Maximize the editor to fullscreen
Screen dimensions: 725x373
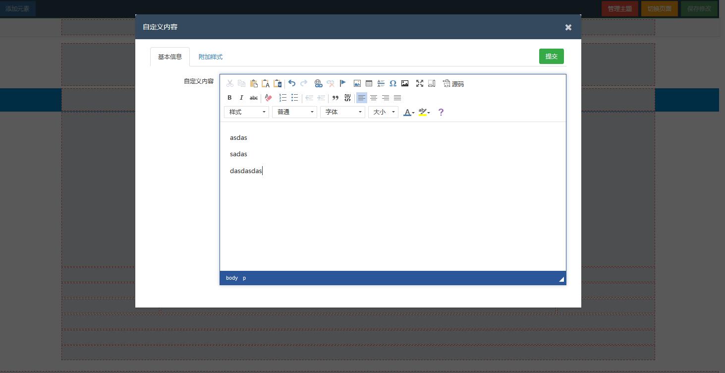pos(420,83)
